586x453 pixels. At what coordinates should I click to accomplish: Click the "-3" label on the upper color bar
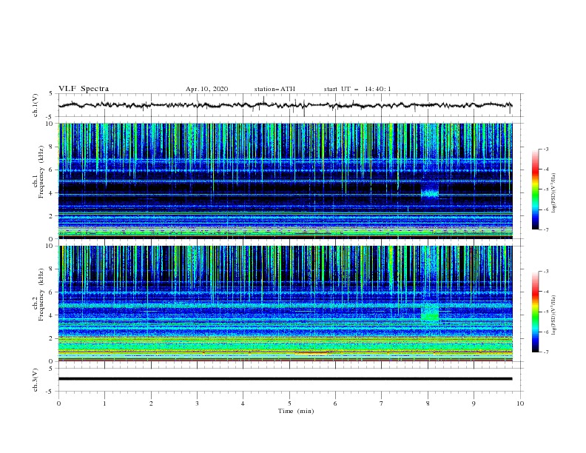tap(545, 149)
